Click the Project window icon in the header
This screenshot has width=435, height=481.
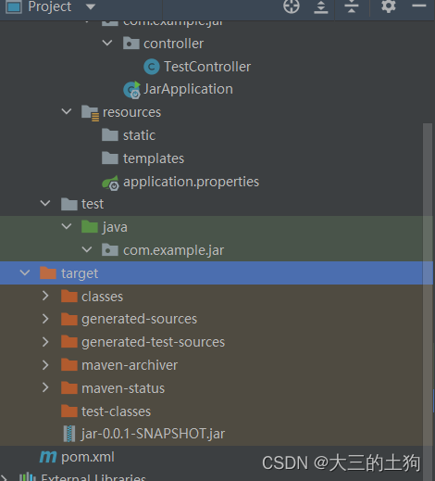point(14,6)
